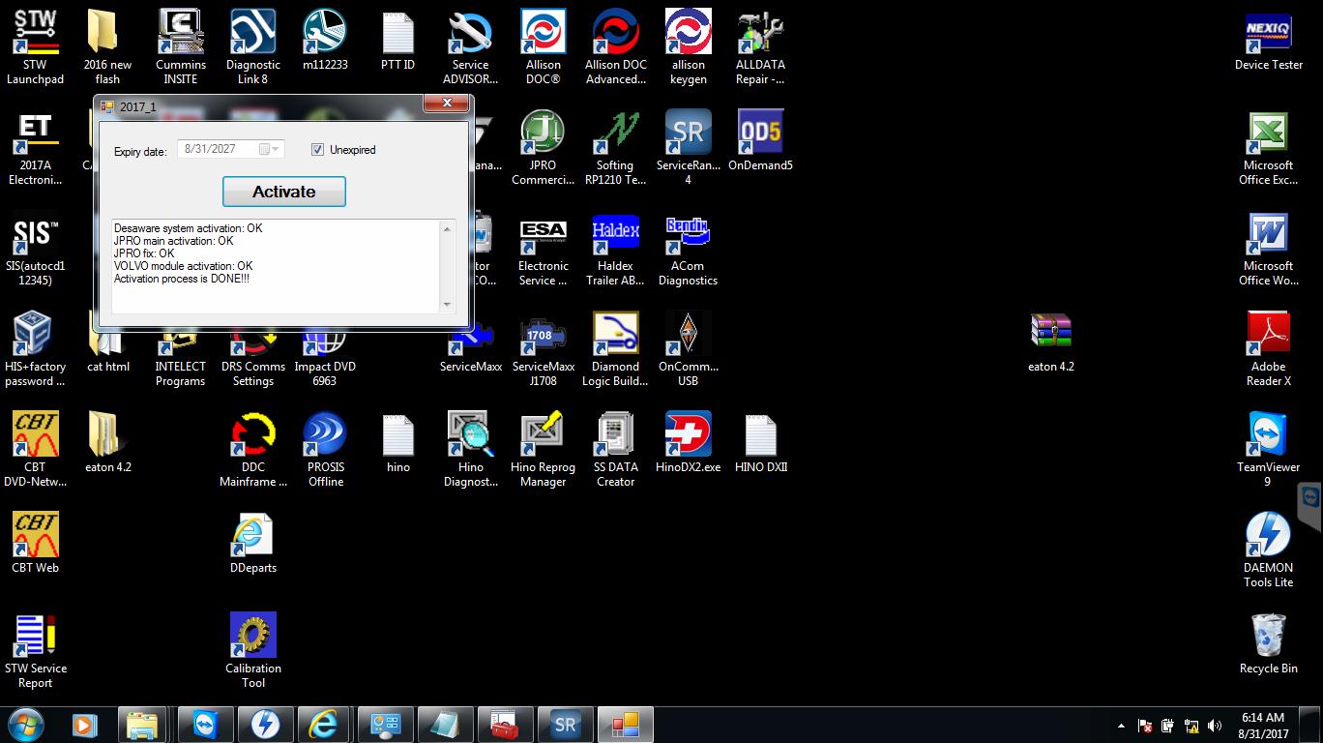This screenshot has height=743, width=1323.
Task: Launch OnCommand USB shortcut
Action: pyautogui.click(x=688, y=348)
